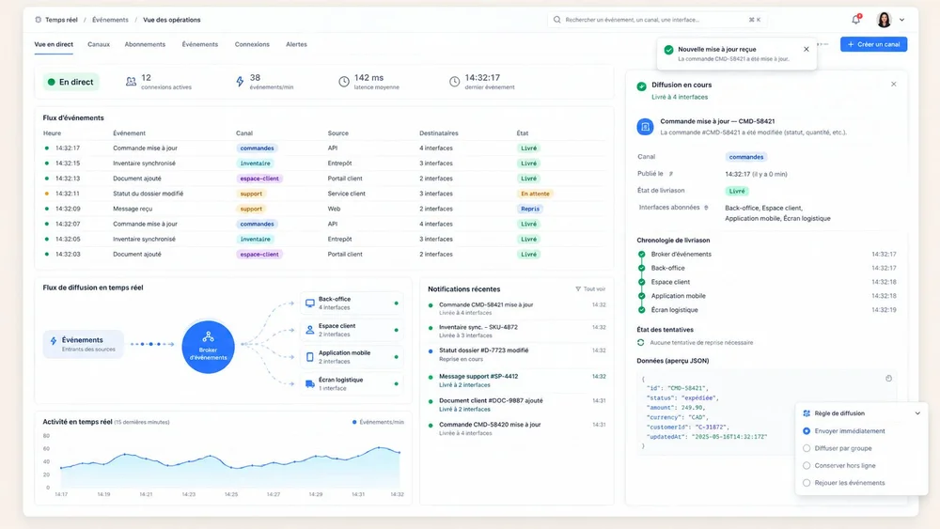Screen dimensions: 940x529
Task: Dismiss the Nouvelle mise à jour toast
Action: click(807, 49)
